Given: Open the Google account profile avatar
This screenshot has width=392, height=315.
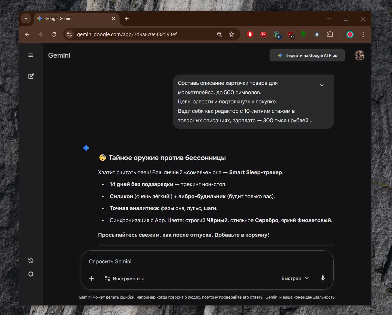Looking at the screenshot, I should pyautogui.click(x=359, y=55).
